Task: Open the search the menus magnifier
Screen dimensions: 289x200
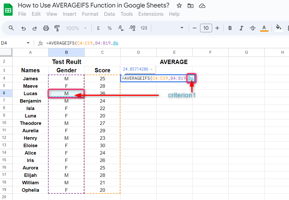Action: tap(11, 28)
